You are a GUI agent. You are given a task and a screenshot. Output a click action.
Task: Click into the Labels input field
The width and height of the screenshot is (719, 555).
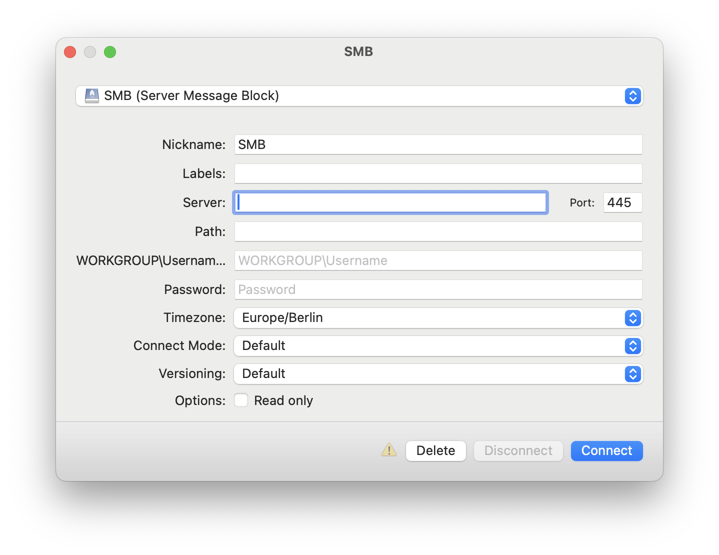438,173
